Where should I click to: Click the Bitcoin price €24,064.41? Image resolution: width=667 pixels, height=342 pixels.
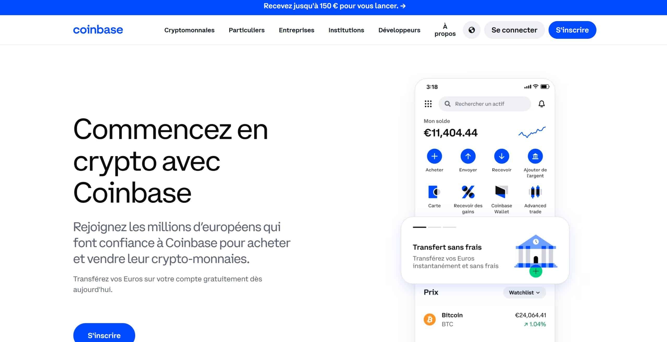point(530,315)
